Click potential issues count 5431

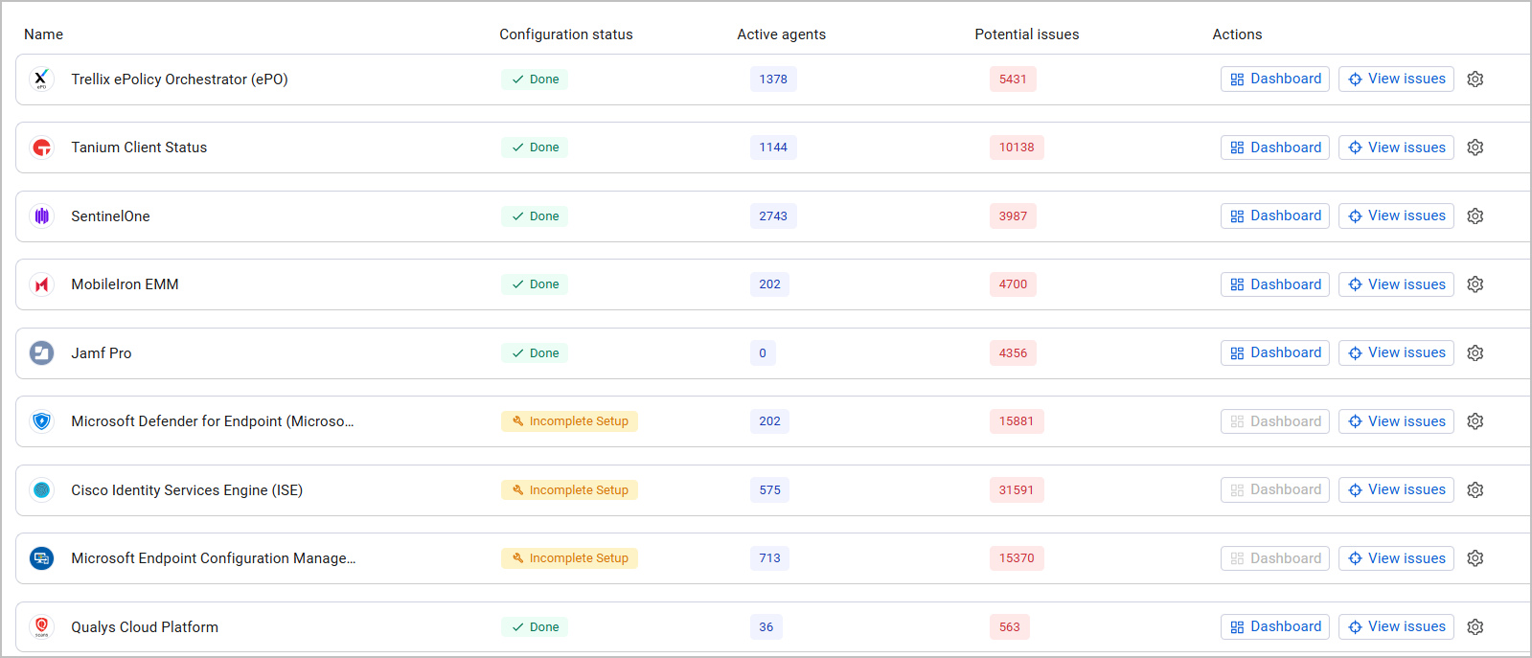1013,79
